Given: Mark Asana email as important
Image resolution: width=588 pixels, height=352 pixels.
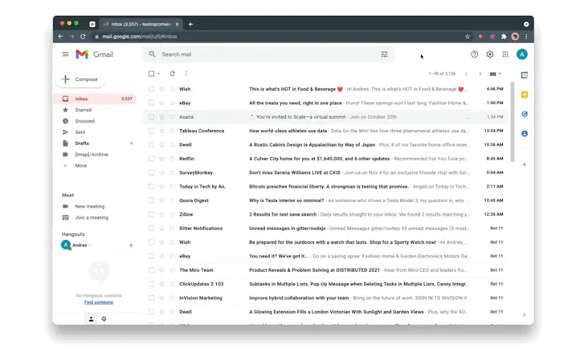Looking at the screenshot, I should point(173,117).
